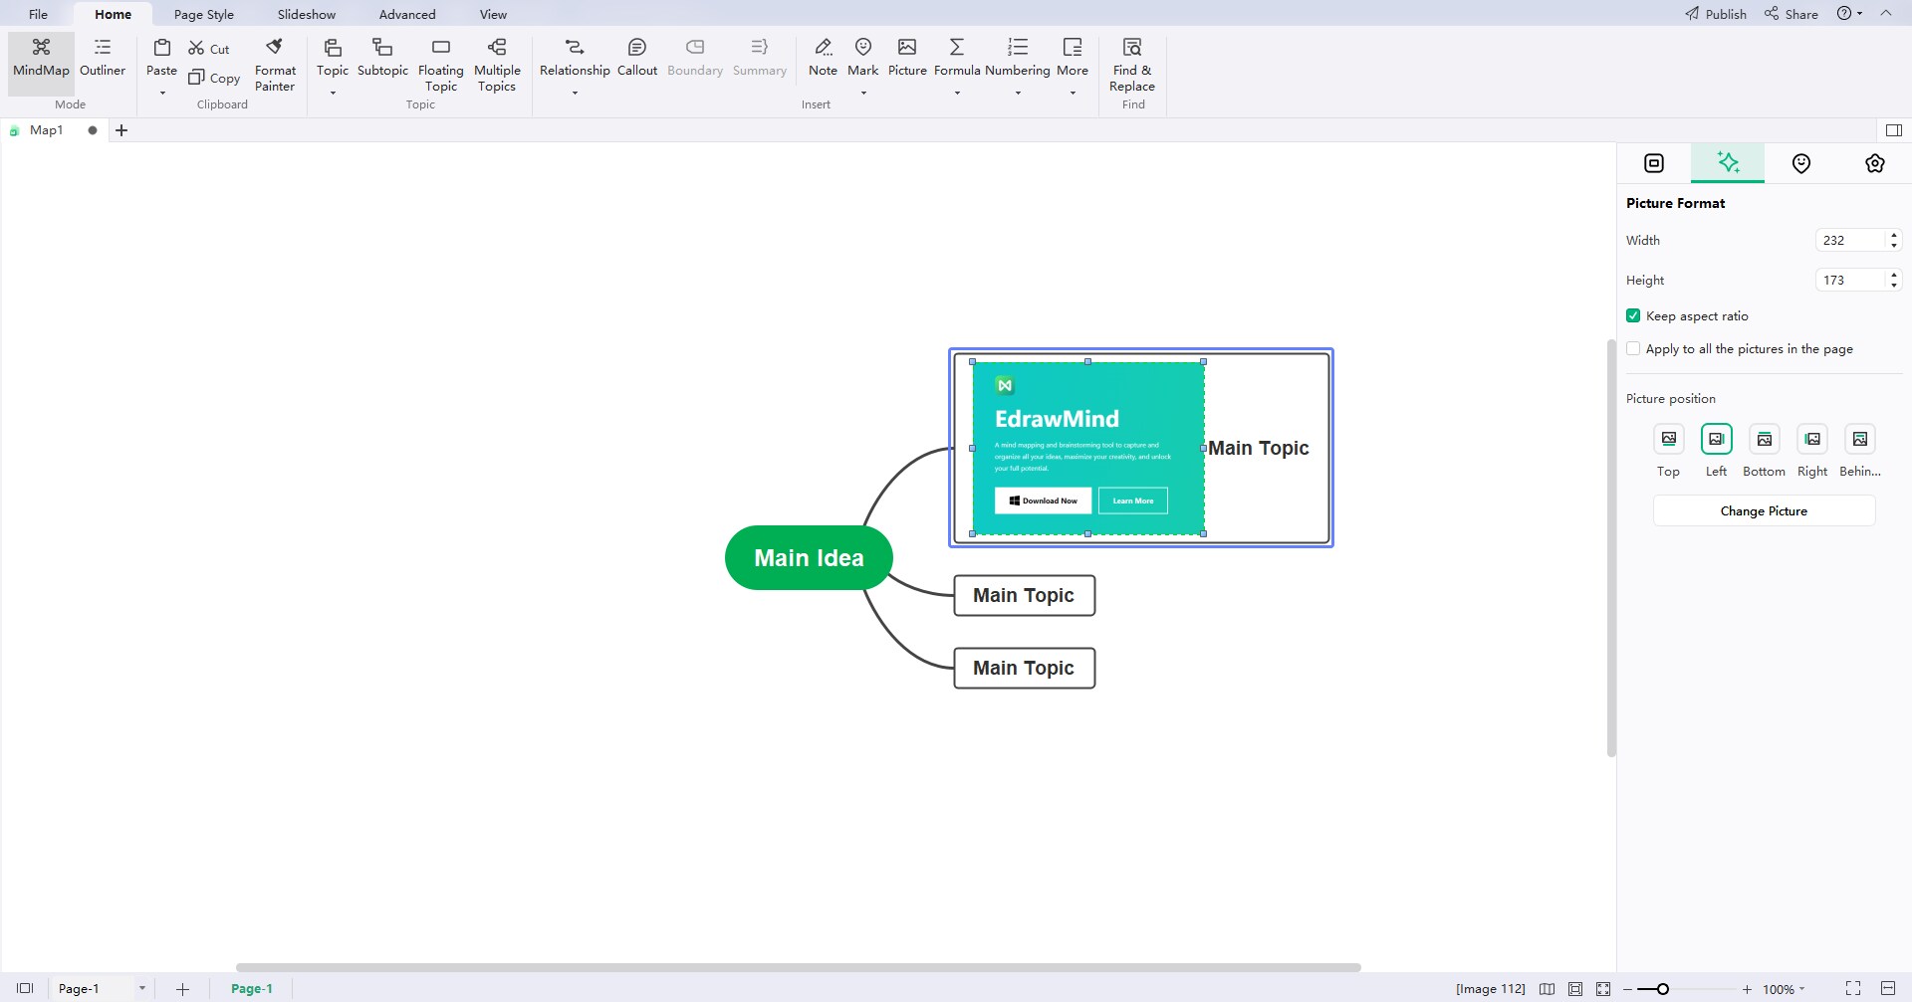Insert a Subtopic
Screen dimensions: 1912x1002
coord(382,58)
